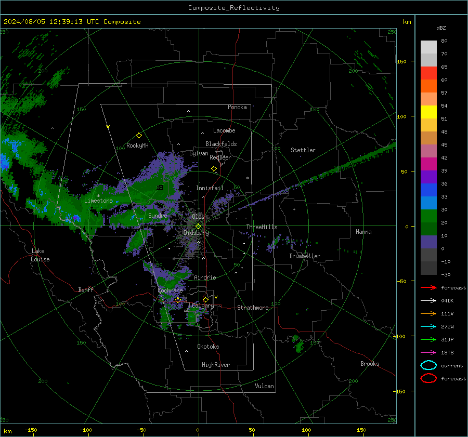Click the red 'forecast' ellipse icon

coord(428,378)
